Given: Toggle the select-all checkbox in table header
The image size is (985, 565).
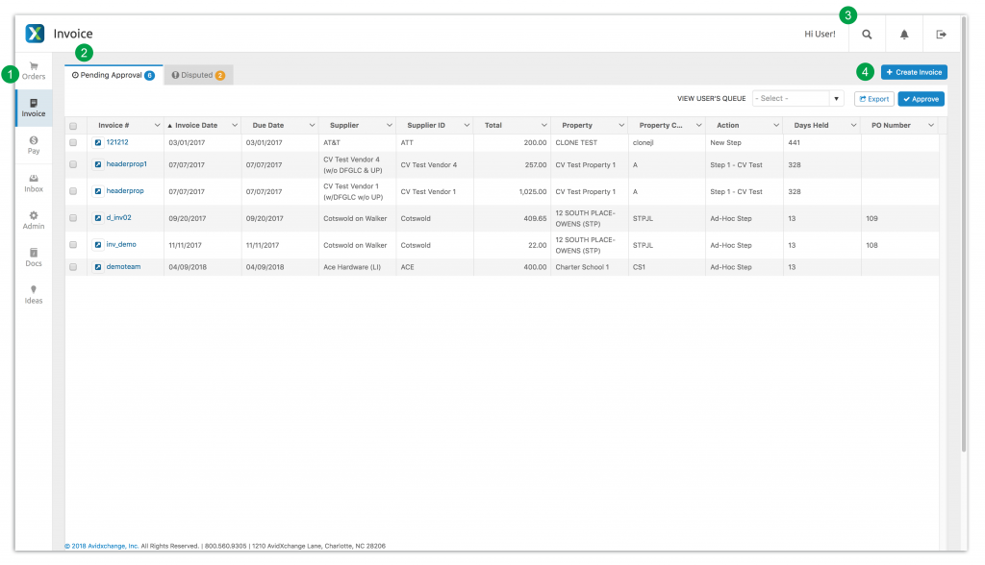Looking at the screenshot, I should click(x=73, y=126).
